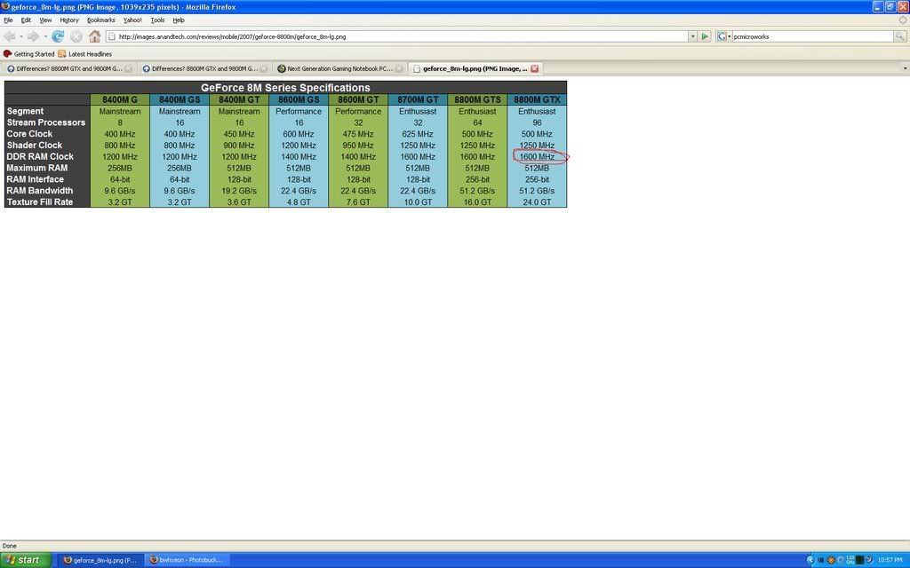Close the geforce_8m-lg.png tab
Image resolution: width=910 pixels, height=568 pixels.
click(534, 68)
